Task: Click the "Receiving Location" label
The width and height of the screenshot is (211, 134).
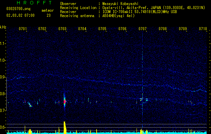Action: coord(78,8)
